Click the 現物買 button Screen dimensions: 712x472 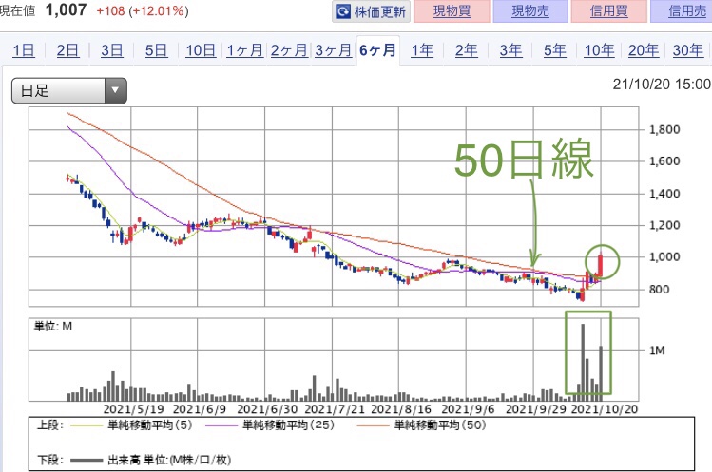[452, 11]
